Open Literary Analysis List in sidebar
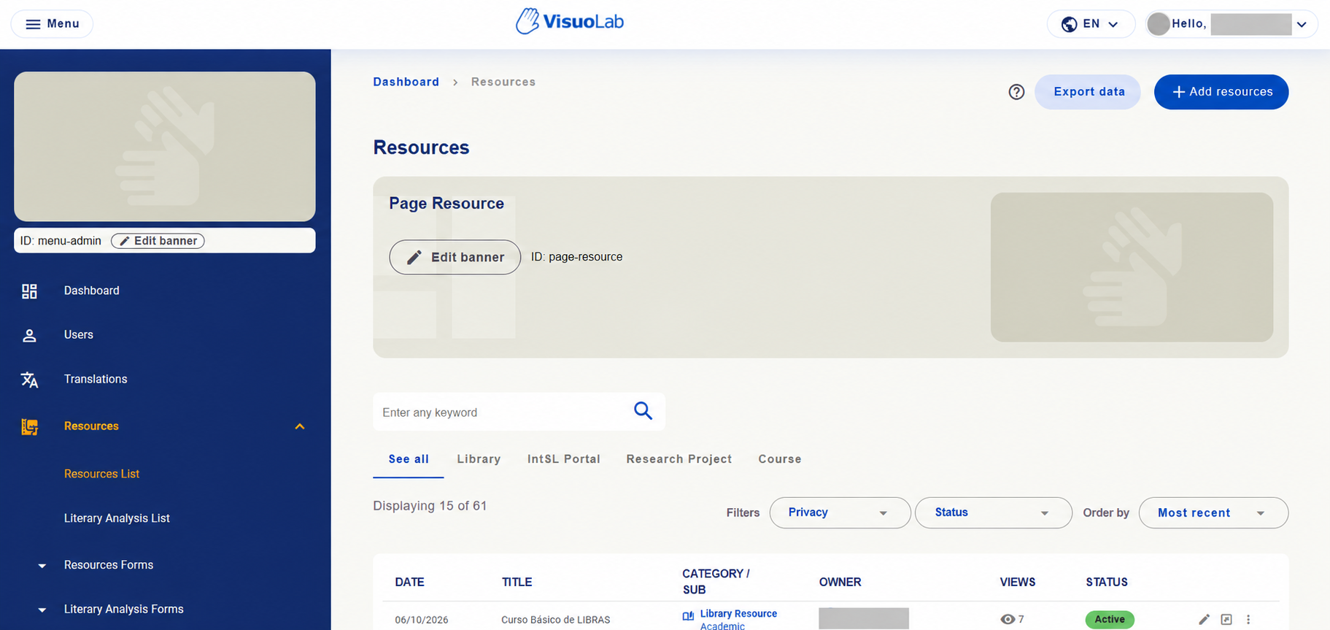Image resolution: width=1330 pixels, height=630 pixels. pos(117,518)
